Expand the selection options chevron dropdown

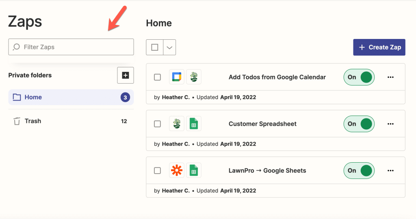pos(169,47)
